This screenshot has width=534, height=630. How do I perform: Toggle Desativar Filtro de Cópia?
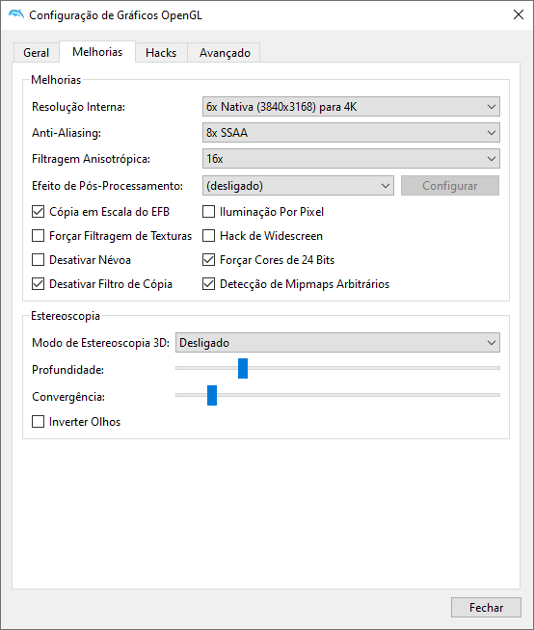[39, 284]
